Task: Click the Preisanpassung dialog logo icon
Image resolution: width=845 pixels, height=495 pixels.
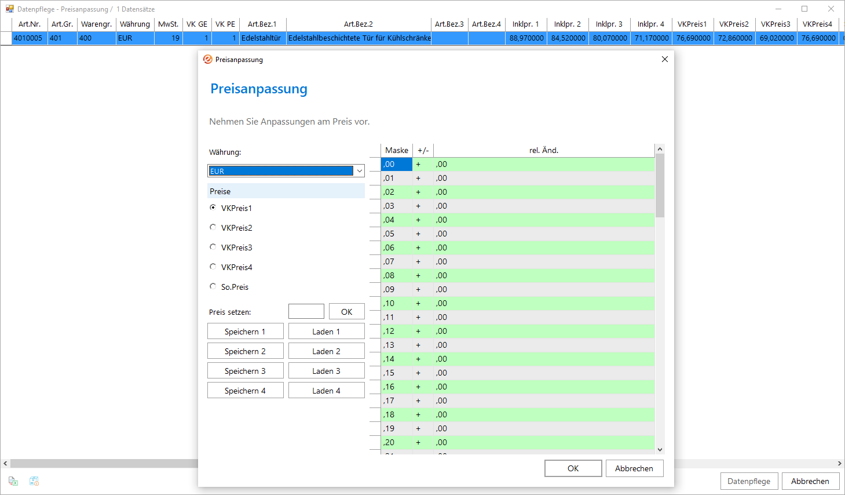Action: pos(208,59)
